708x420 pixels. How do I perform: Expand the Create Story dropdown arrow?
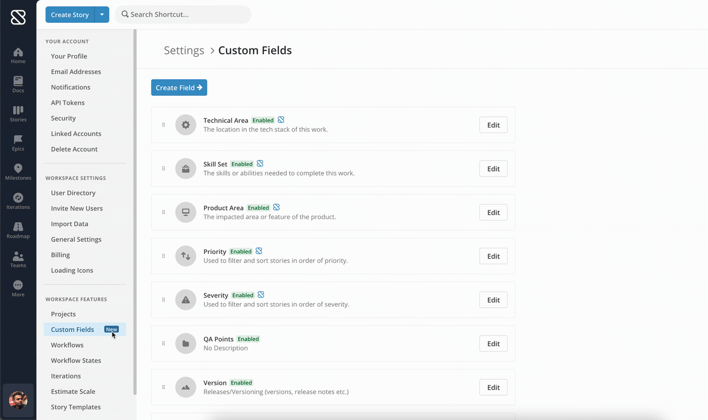(x=102, y=15)
